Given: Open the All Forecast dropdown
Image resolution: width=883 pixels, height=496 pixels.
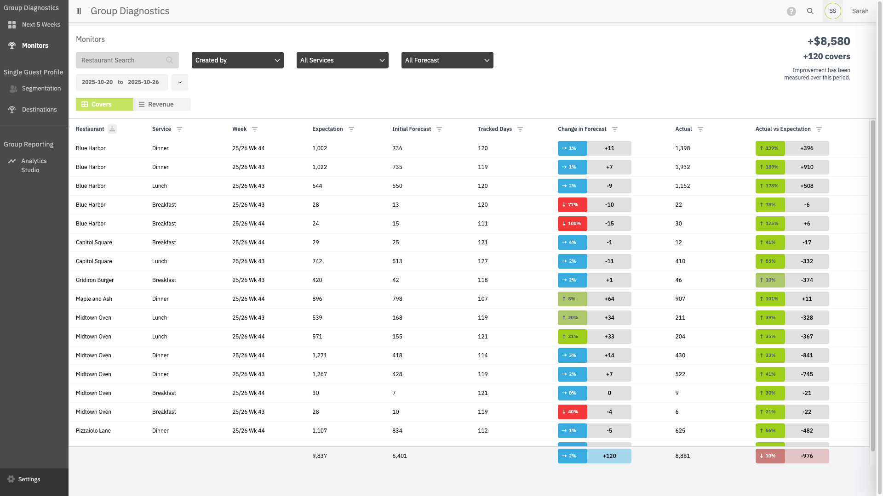Looking at the screenshot, I should click(447, 60).
